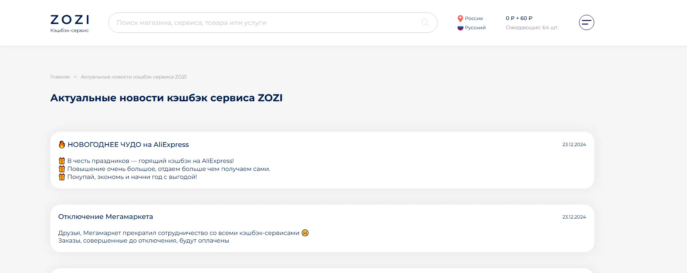This screenshot has height=273, width=687.
Task: Click date 23.12.2024 on AliExpress news
Action: [574, 145]
